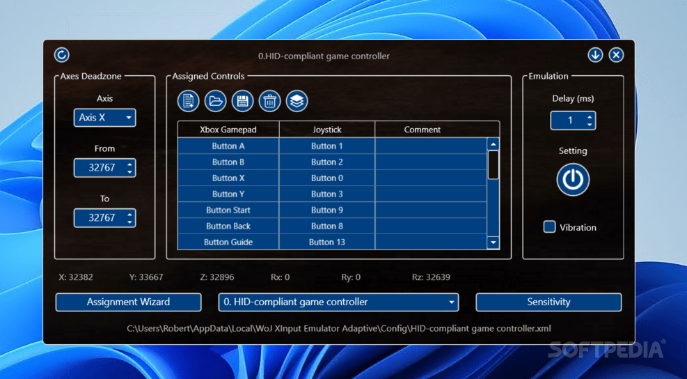Click the Joystick column header
687x379 pixels.
pyautogui.click(x=327, y=130)
